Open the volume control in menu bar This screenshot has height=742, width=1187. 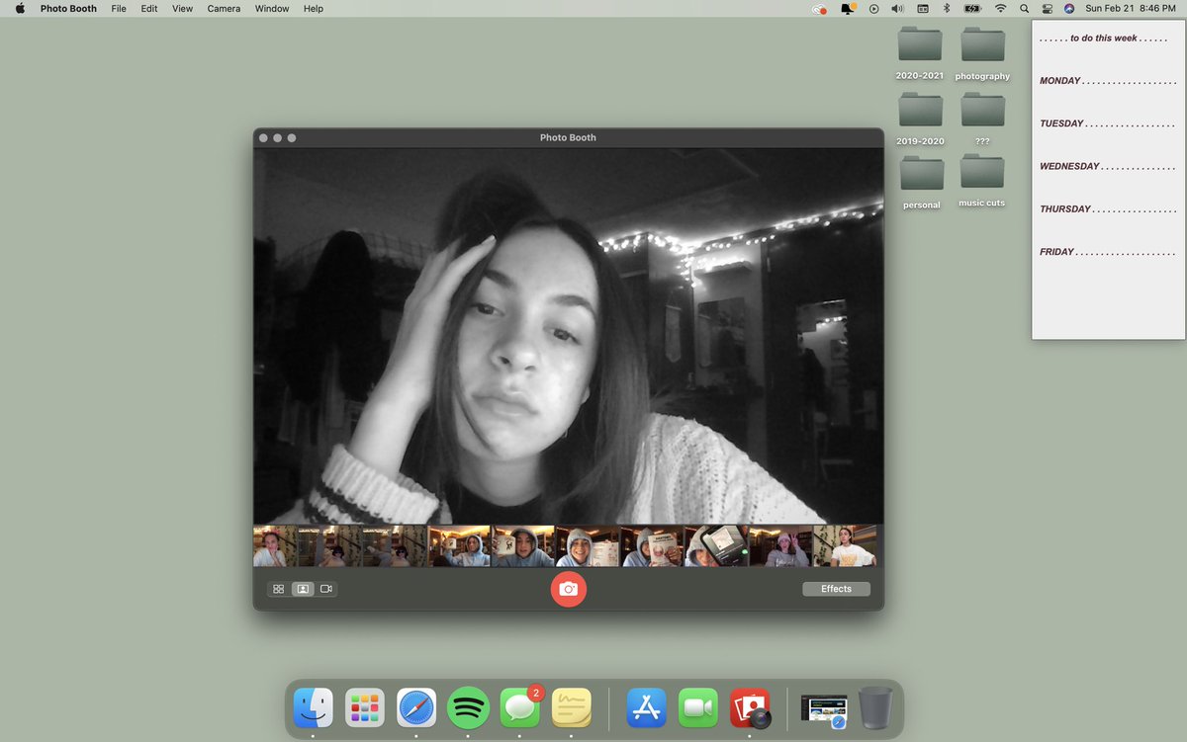[x=897, y=8]
